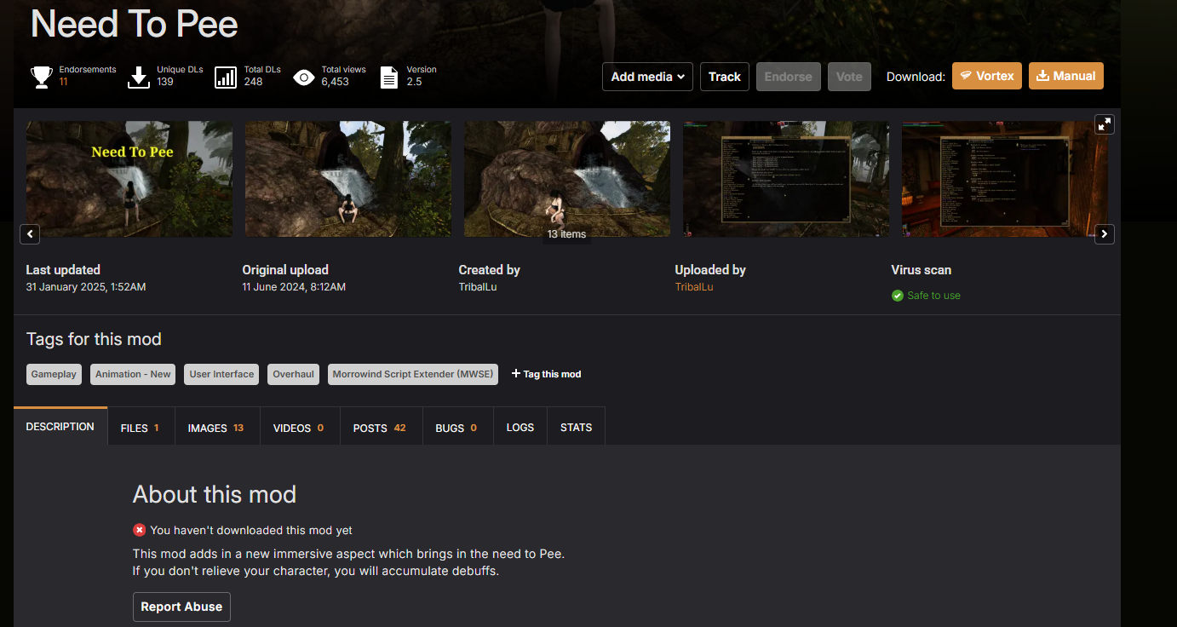This screenshot has height=627, width=1177.
Task: Click the Version document icon
Action: tap(389, 78)
